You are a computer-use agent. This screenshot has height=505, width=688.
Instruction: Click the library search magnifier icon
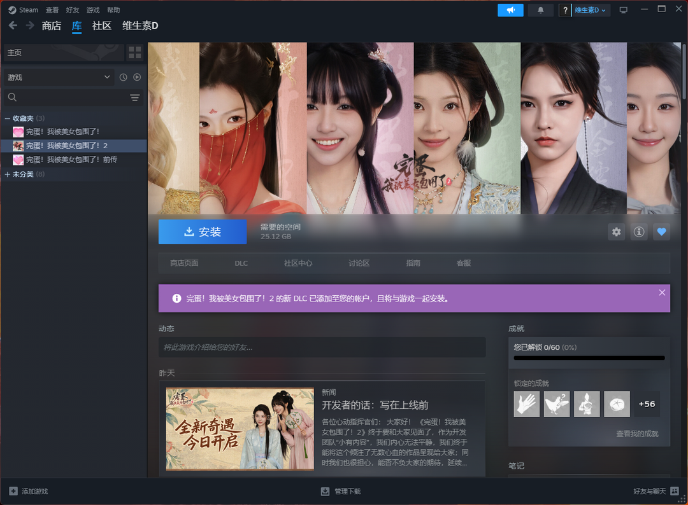click(x=12, y=97)
